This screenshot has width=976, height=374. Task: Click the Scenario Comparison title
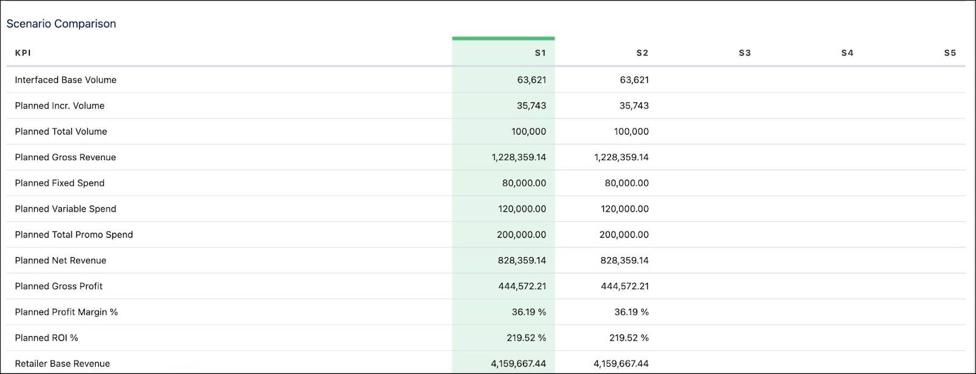[61, 24]
